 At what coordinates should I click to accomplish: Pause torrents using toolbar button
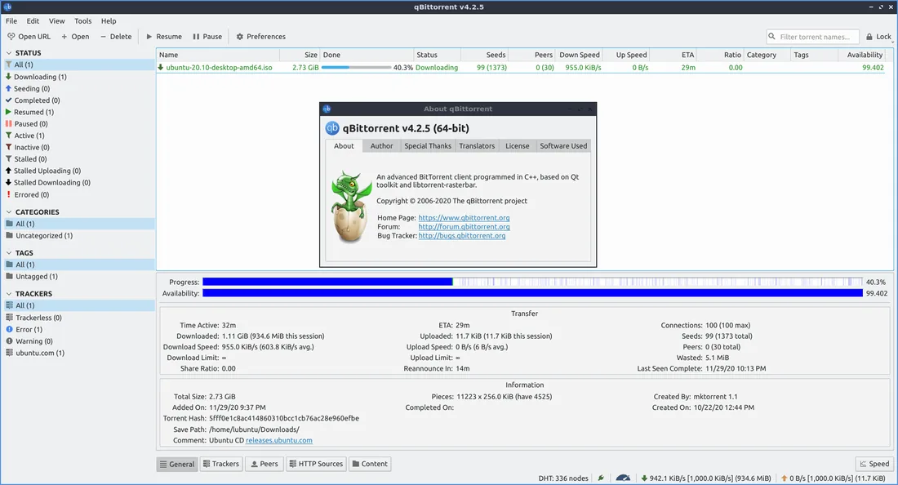[207, 37]
